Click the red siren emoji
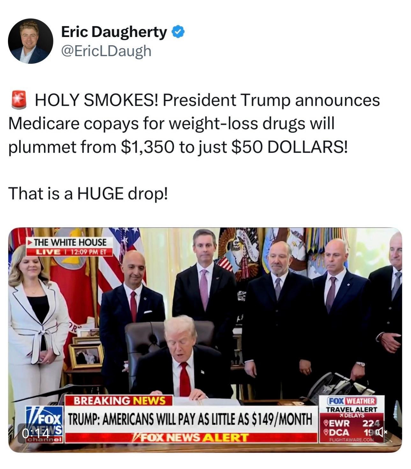 click(19, 100)
